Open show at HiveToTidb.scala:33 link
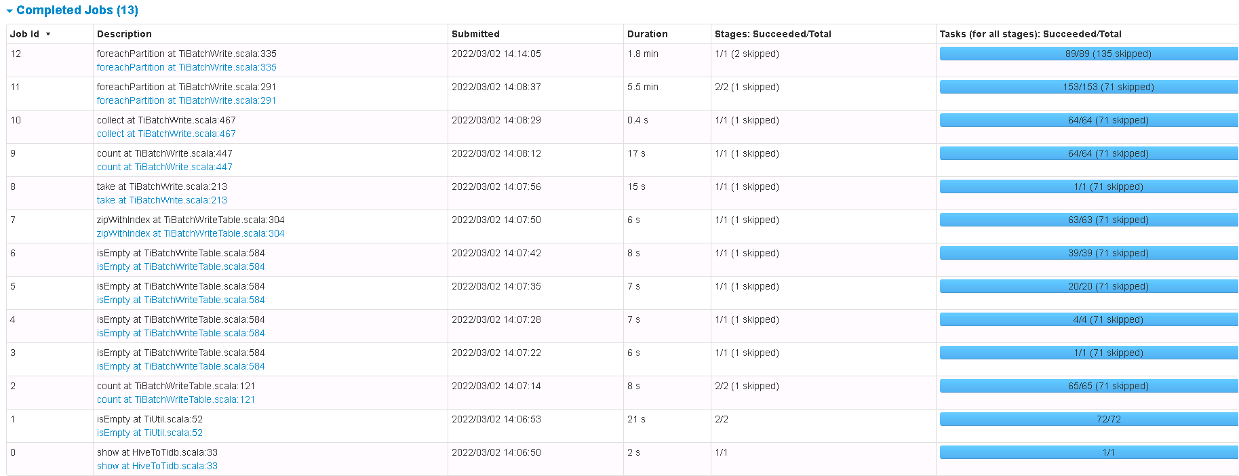 pyautogui.click(x=157, y=466)
